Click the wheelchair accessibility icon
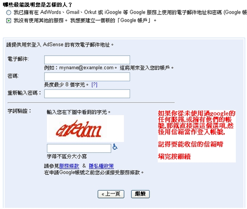247x209 pixels. click(x=115, y=147)
